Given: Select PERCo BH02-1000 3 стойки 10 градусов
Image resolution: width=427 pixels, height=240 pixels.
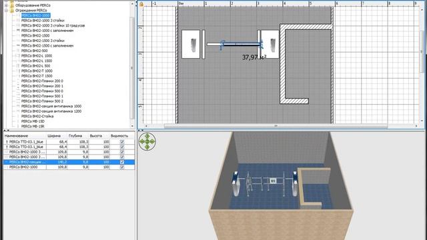Looking at the screenshot, I should (x=53, y=25).
